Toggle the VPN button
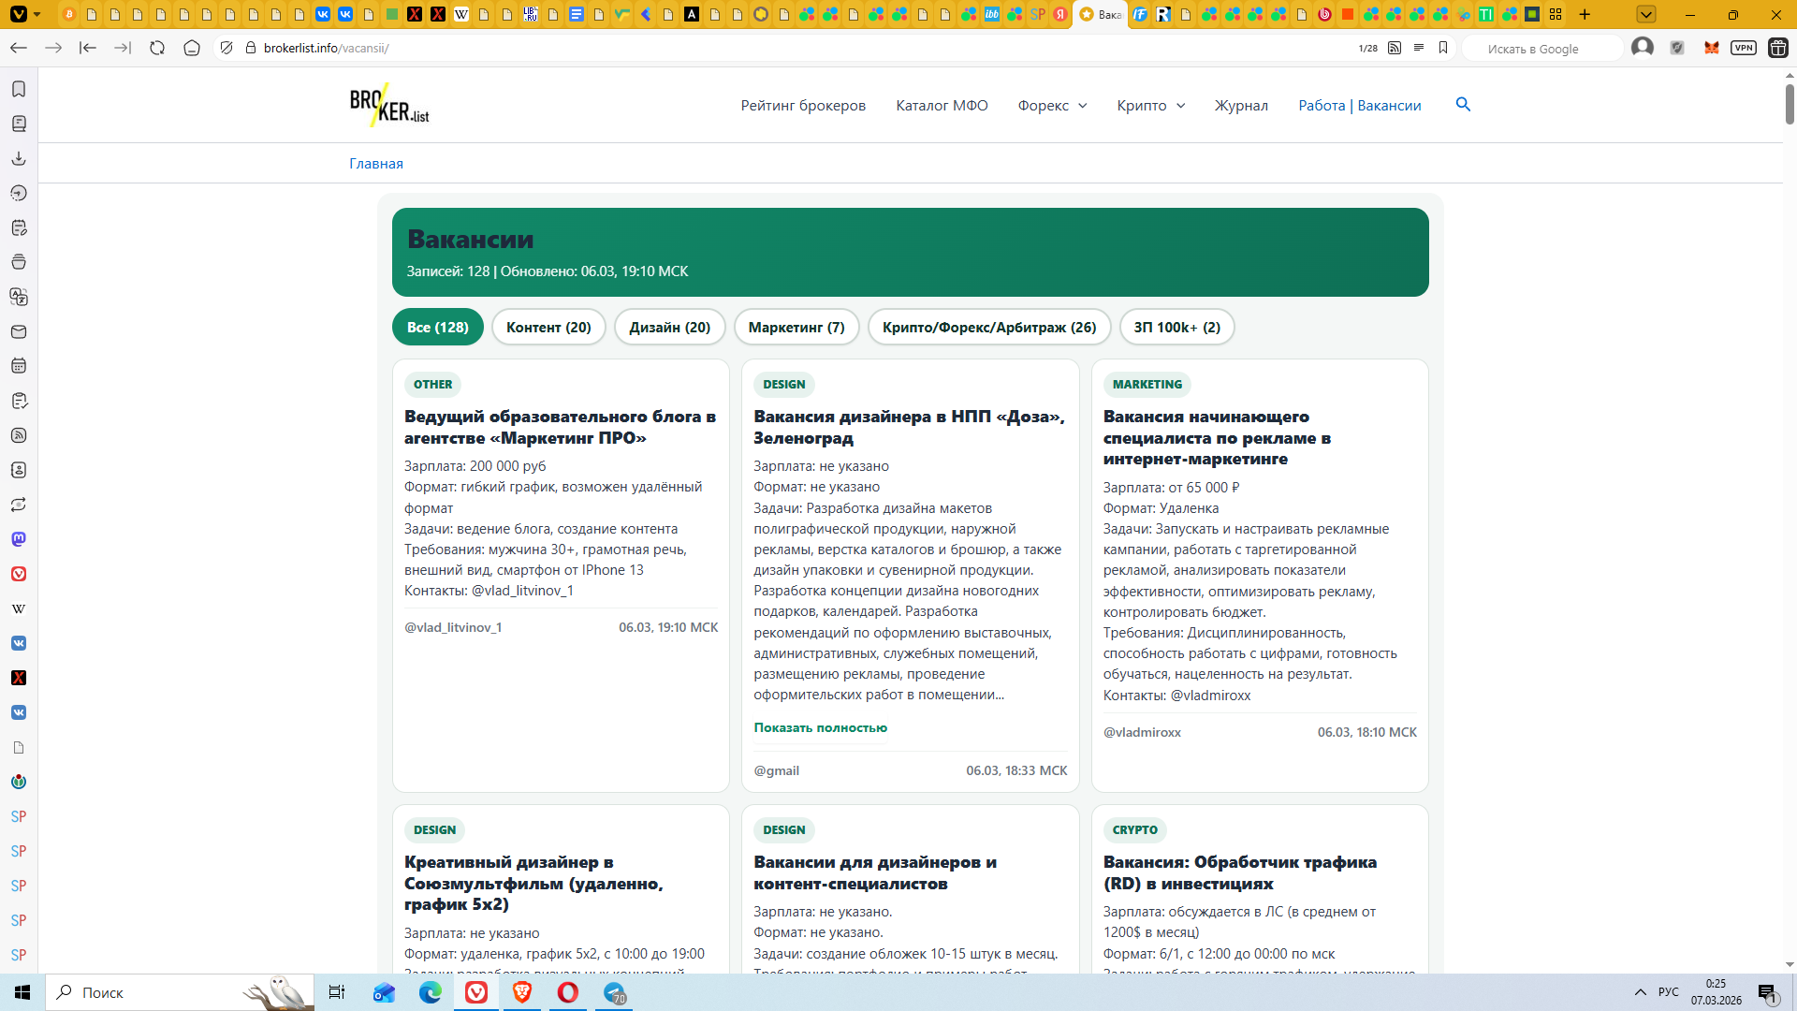This screenshot has height=1011, width=1797. coord(1743,48)
